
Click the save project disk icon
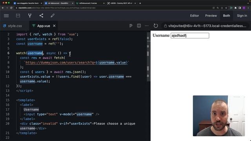coord(18,16)
